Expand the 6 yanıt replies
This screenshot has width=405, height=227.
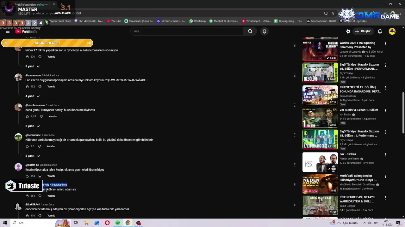pos(33,126)
